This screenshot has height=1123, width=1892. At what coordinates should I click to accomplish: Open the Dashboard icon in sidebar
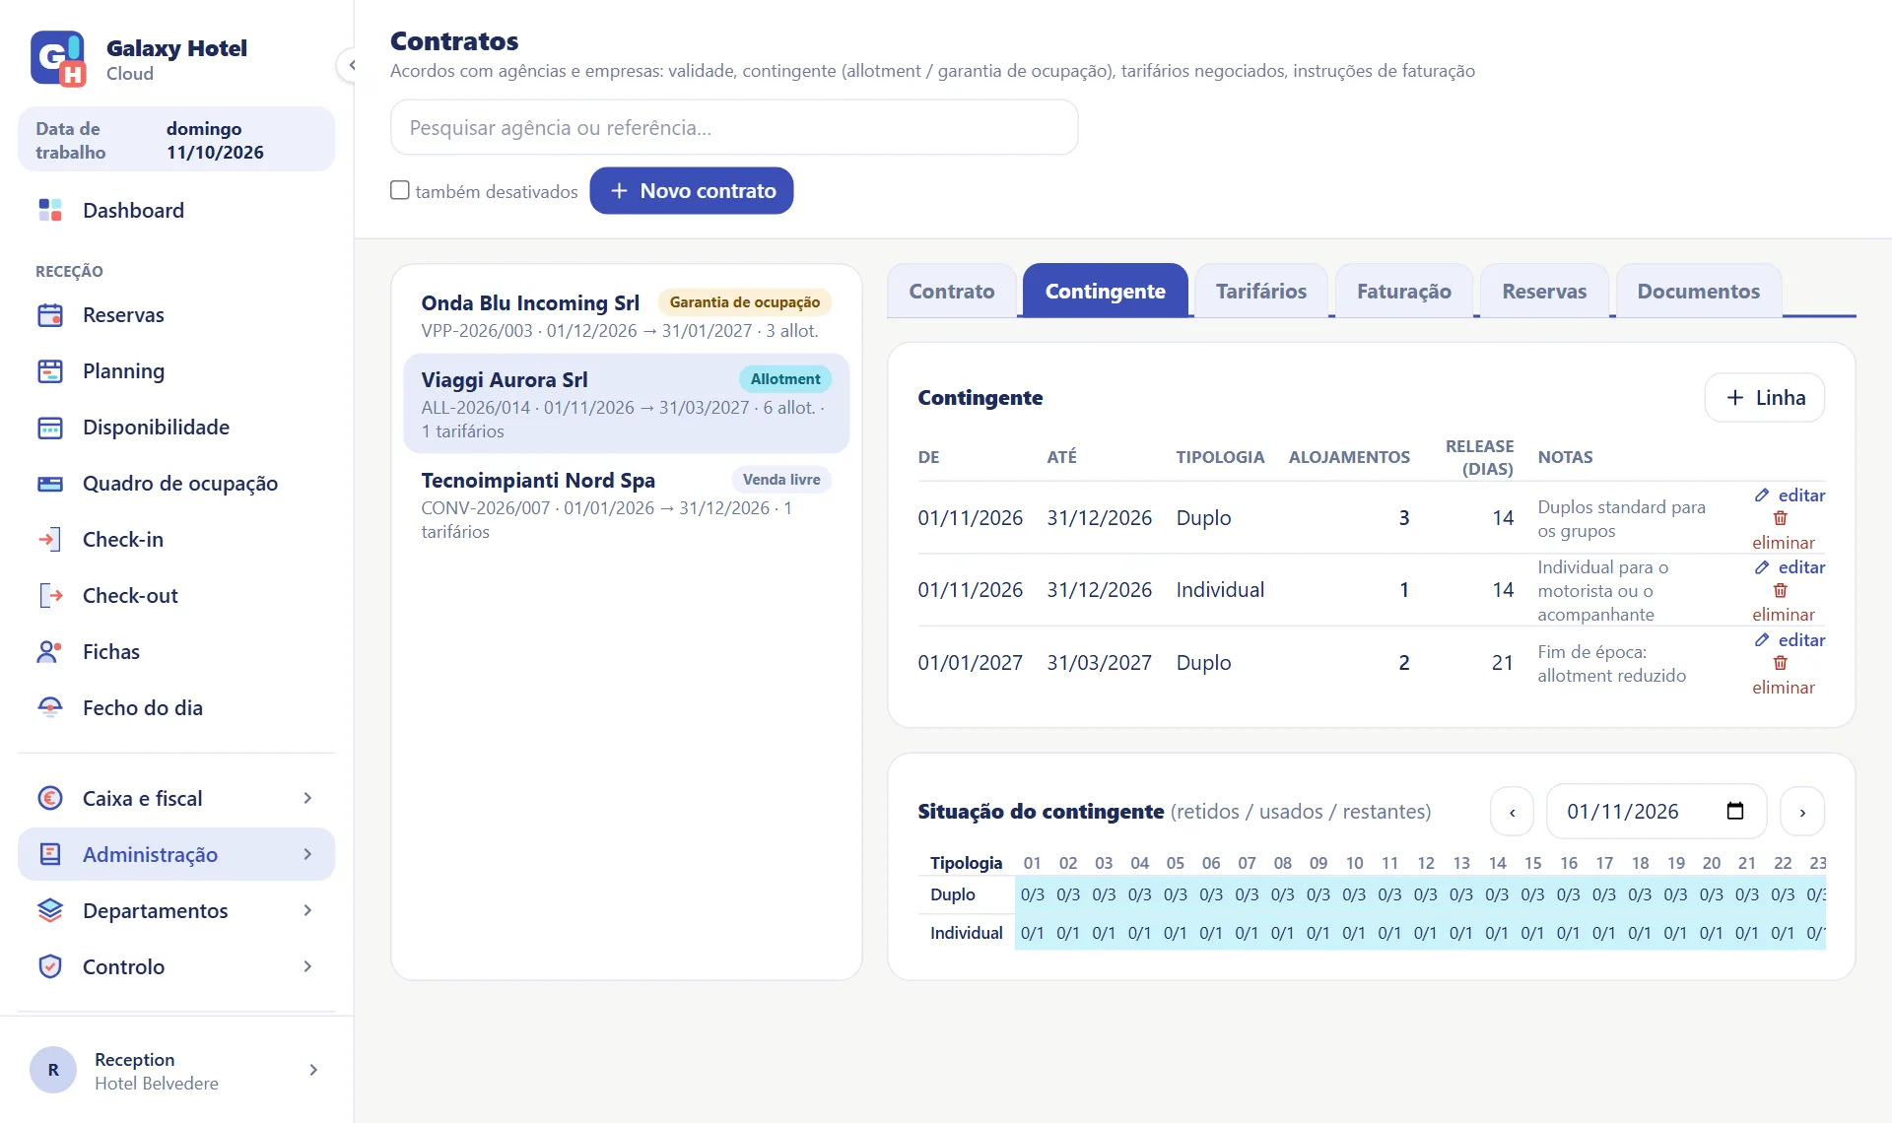coord(50,210)
